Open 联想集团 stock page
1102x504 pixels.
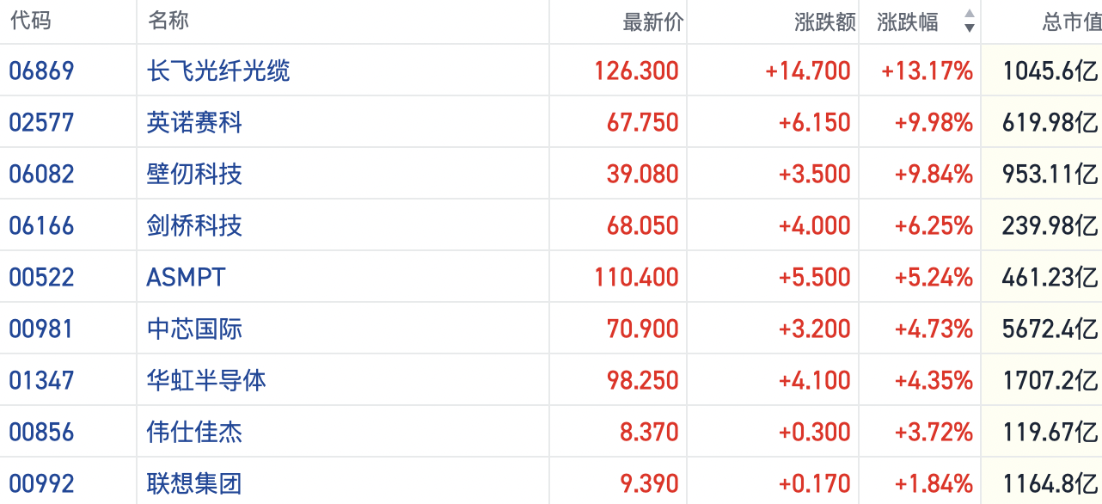tap(194, 483)
